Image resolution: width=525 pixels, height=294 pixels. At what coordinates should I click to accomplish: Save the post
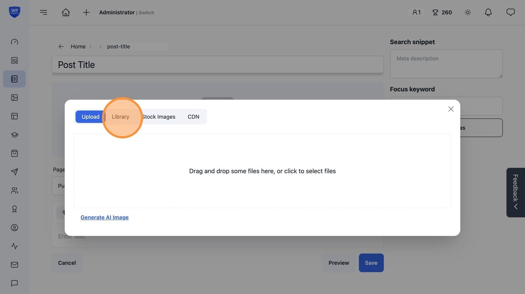[371, 263]
